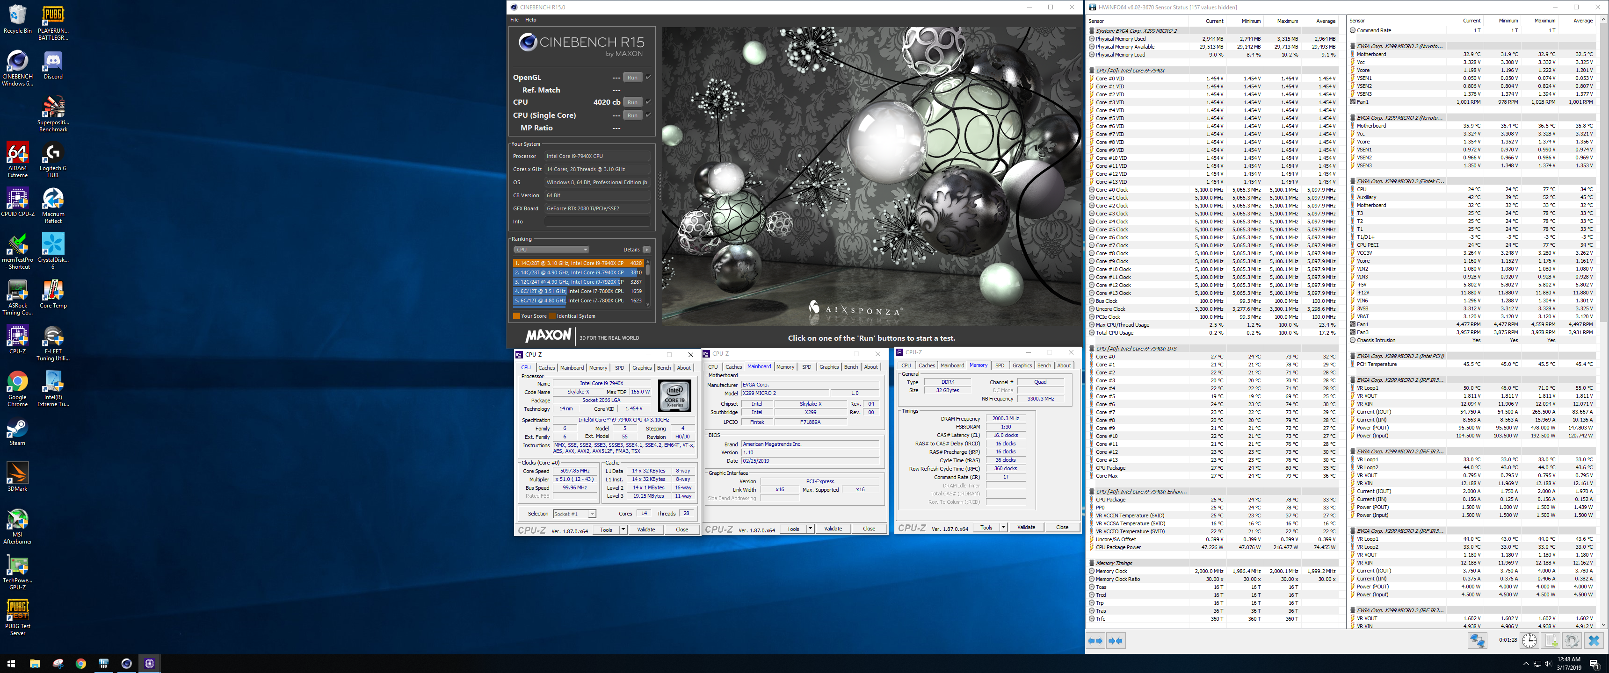Run the Cinebench OpenGL test
This screenshot has width=1609, height=673.
coord(633,78)
